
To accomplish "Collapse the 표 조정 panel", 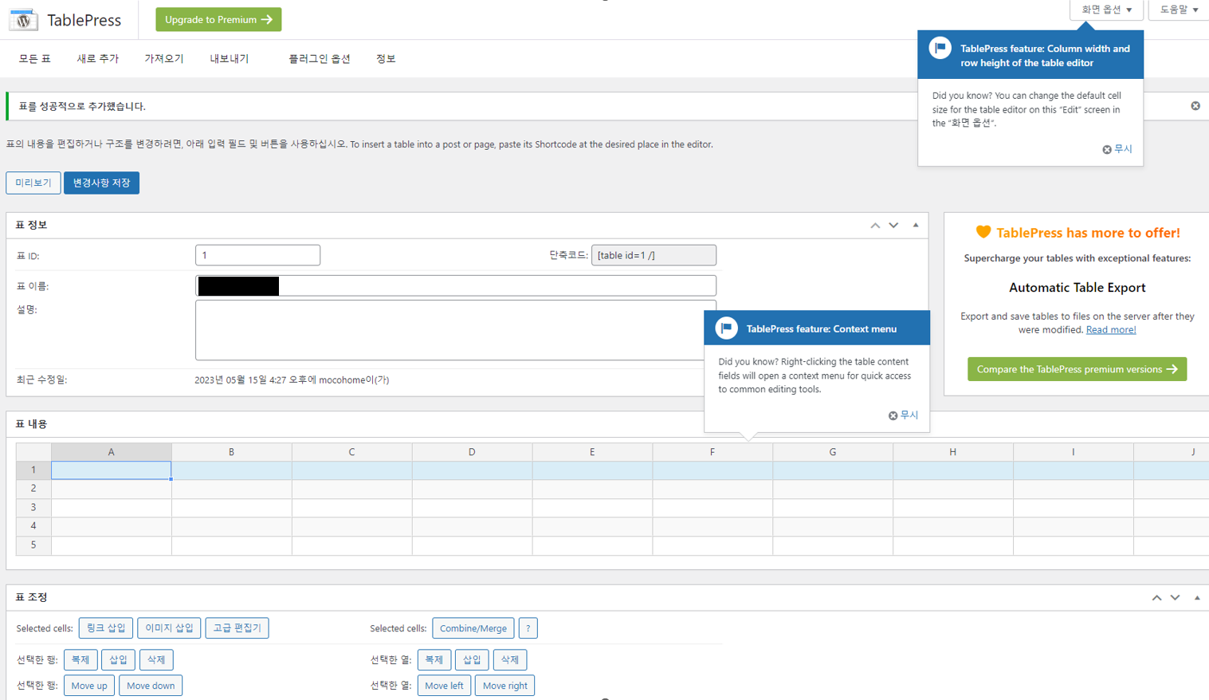I will pos(1197,598).
